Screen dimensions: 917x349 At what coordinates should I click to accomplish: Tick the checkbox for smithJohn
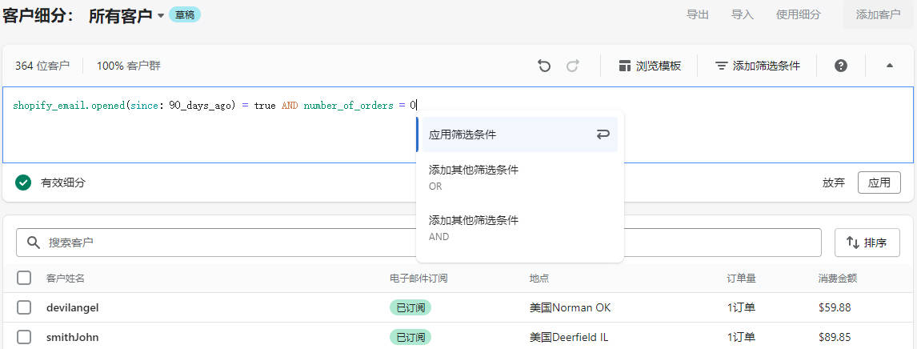[x=24, y=337]
